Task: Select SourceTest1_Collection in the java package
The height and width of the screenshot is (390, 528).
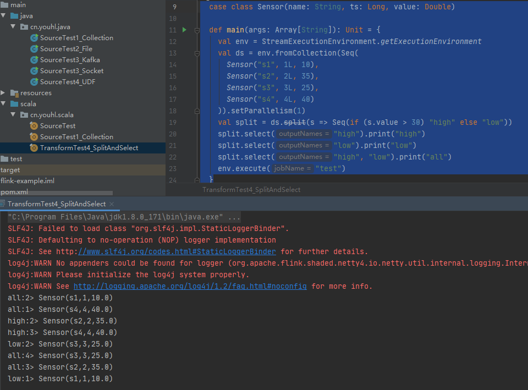Action: [76, 38]
